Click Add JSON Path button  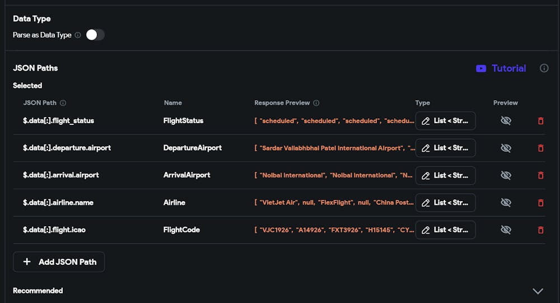point(59,262)
